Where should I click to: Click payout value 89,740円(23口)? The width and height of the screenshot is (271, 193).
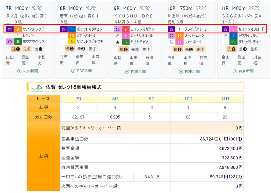(x=226, y=177)
